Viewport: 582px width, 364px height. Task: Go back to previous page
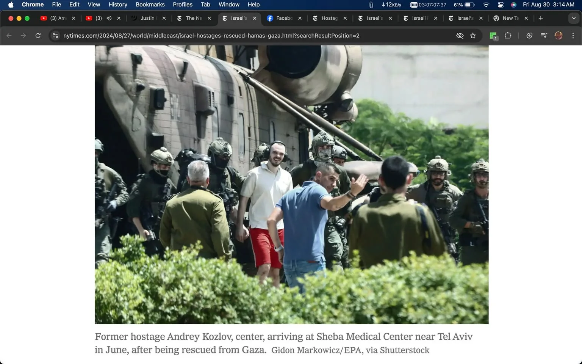[9, 36]
